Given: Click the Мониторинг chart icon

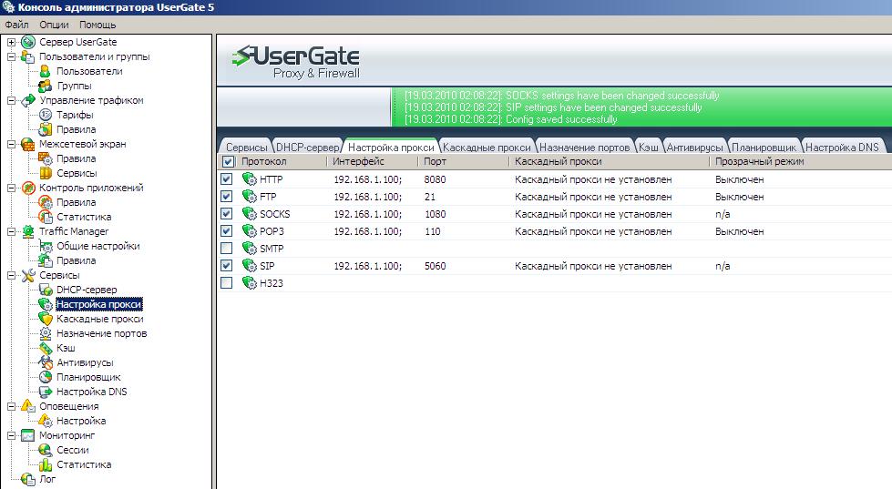Looking at the screenshot, I should click(28, 435).
